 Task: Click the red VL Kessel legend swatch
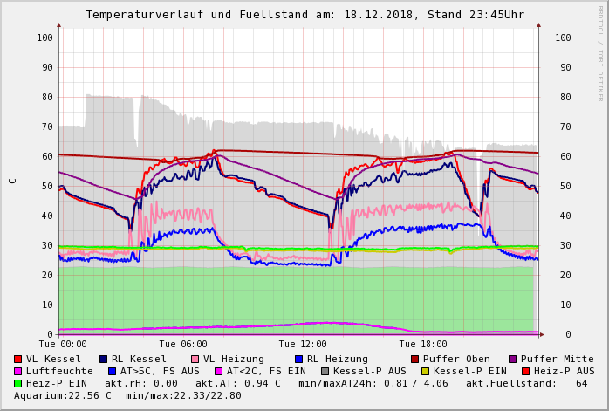pos(18,359)
